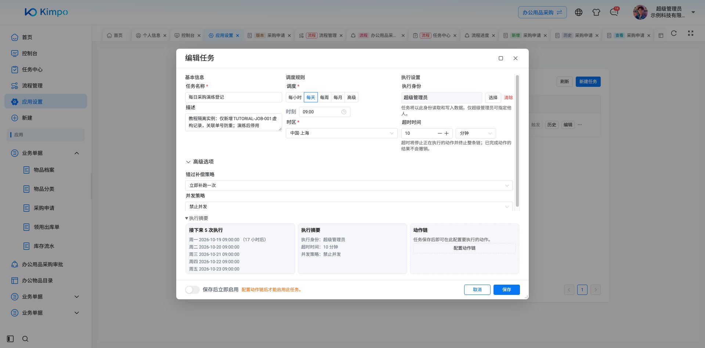
Task: Click the minus icon of timeout stepper
Action: coord(440,133)
